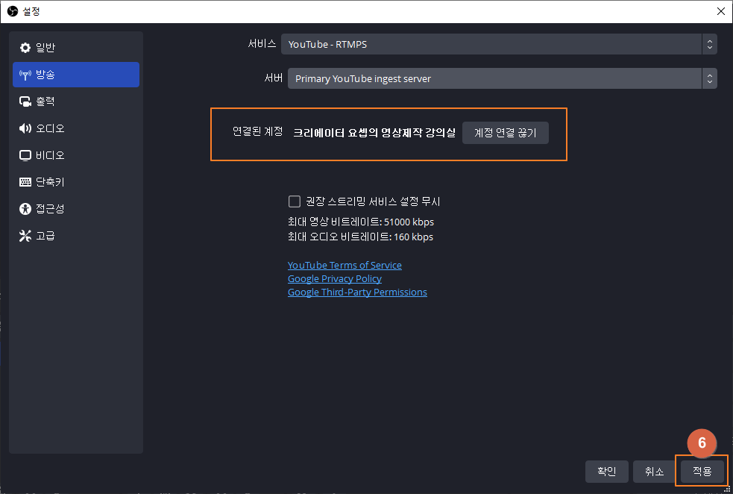Show the 단축키 settings tab

tap(76, 182)
